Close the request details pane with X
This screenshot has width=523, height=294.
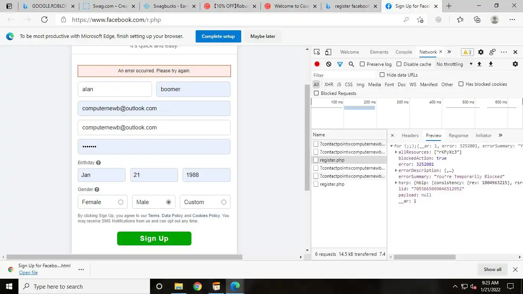pyautogui.click(x=392, y=135)
